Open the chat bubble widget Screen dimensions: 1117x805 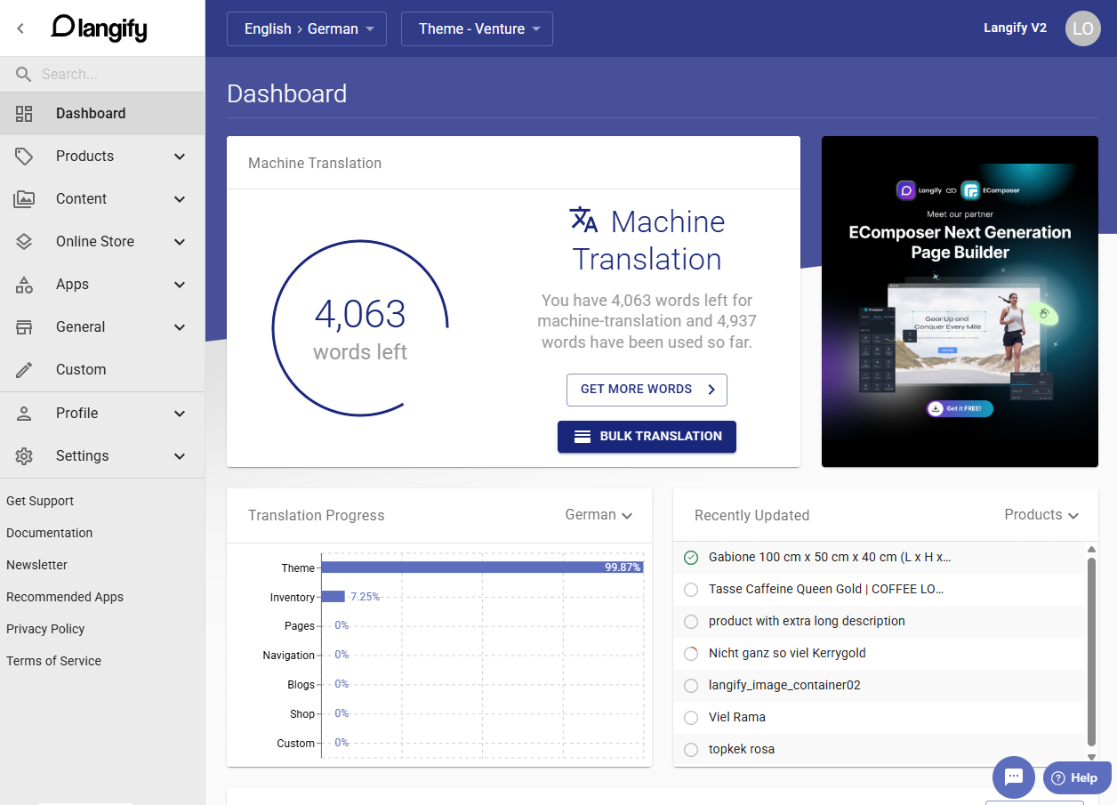pos(1014,777)
